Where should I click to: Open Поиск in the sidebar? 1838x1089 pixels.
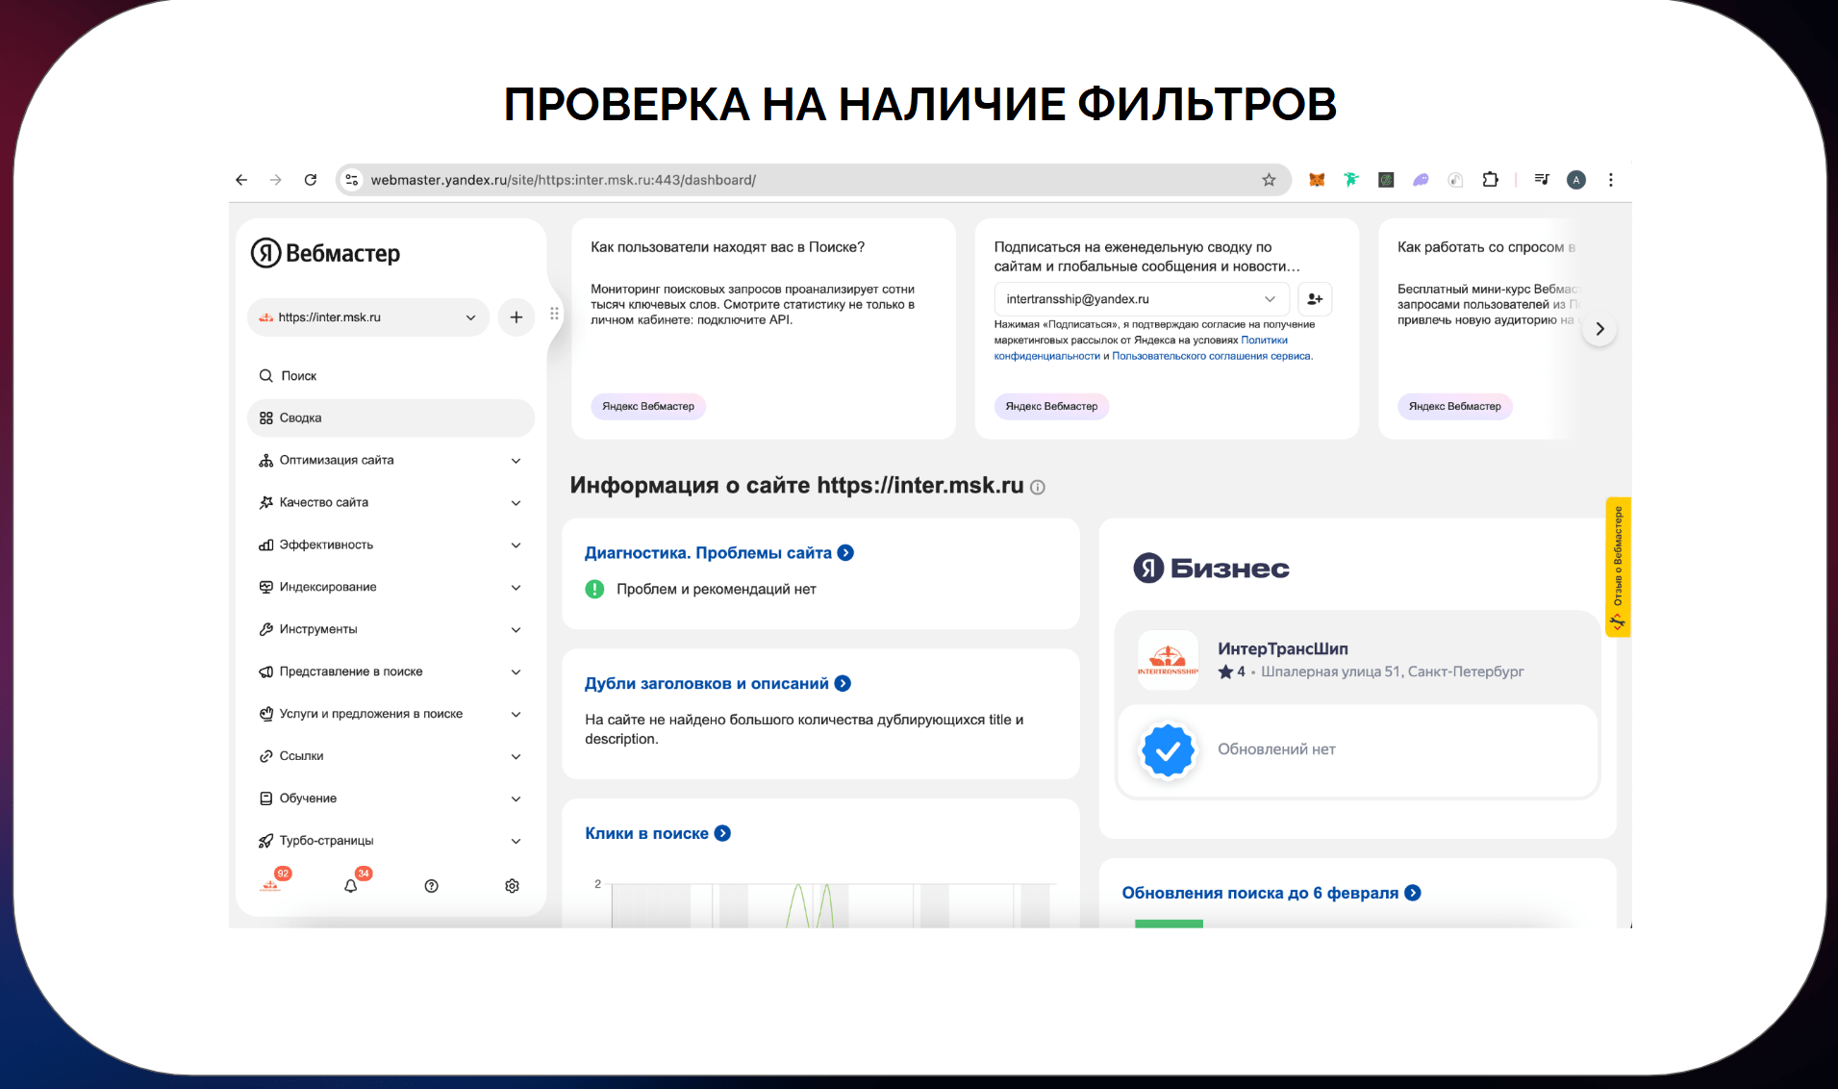[x=298, y=376]
